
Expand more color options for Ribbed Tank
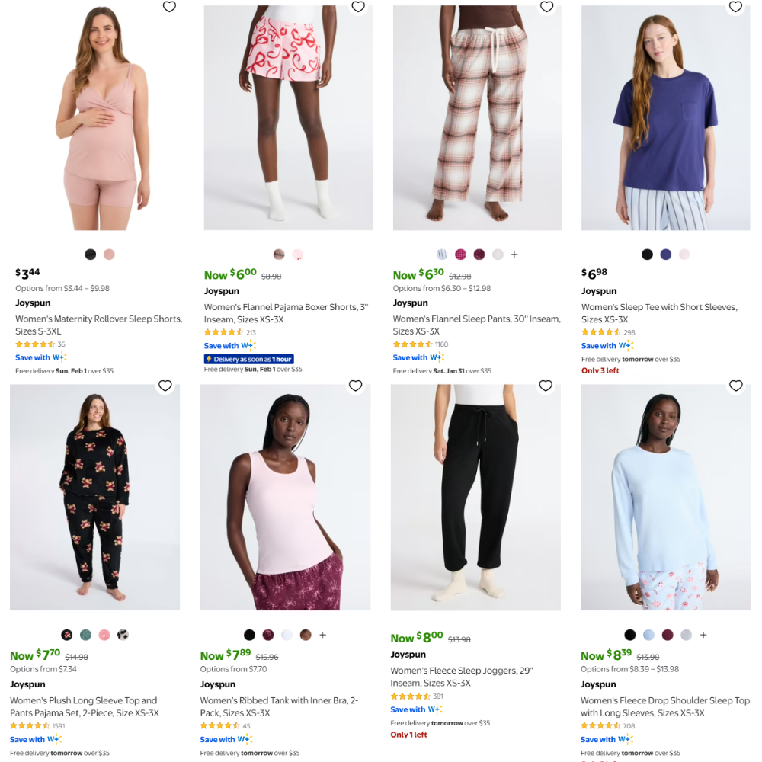coord(322,635)
